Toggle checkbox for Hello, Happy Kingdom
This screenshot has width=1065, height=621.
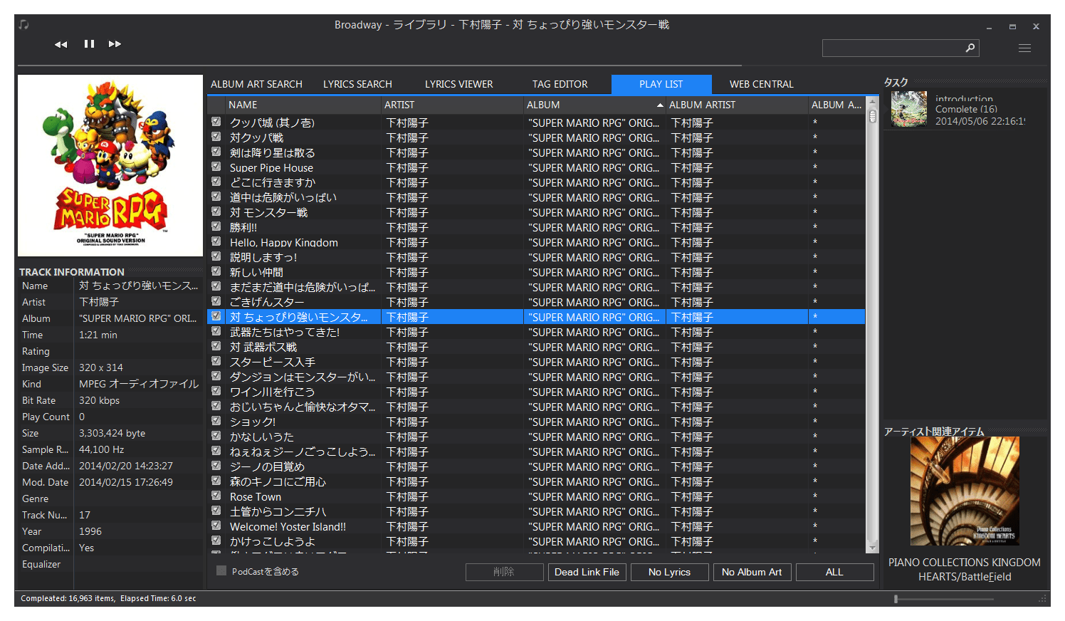pos(216,241)
